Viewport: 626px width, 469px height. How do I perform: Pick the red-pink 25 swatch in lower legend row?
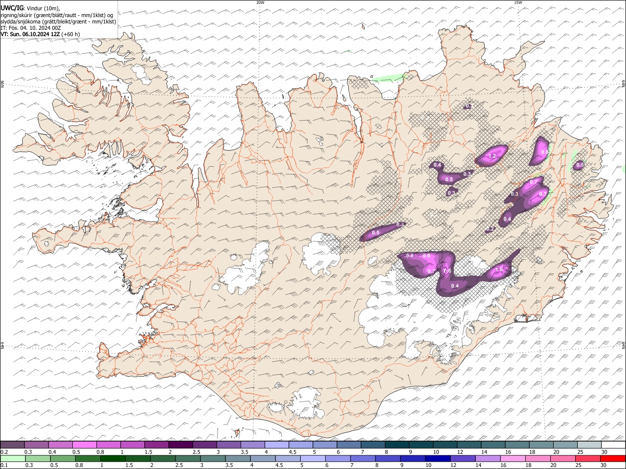(587, 459)
